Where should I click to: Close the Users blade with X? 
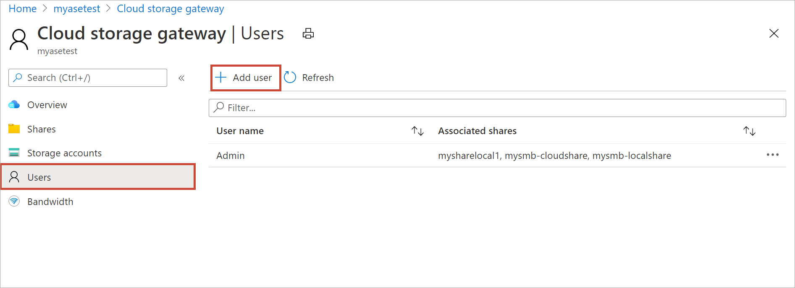[774, 34]
